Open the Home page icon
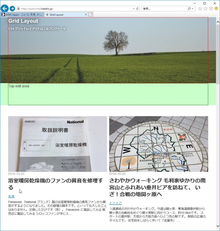The width and height of the screenshot is (220, 231). coord(200,9)
